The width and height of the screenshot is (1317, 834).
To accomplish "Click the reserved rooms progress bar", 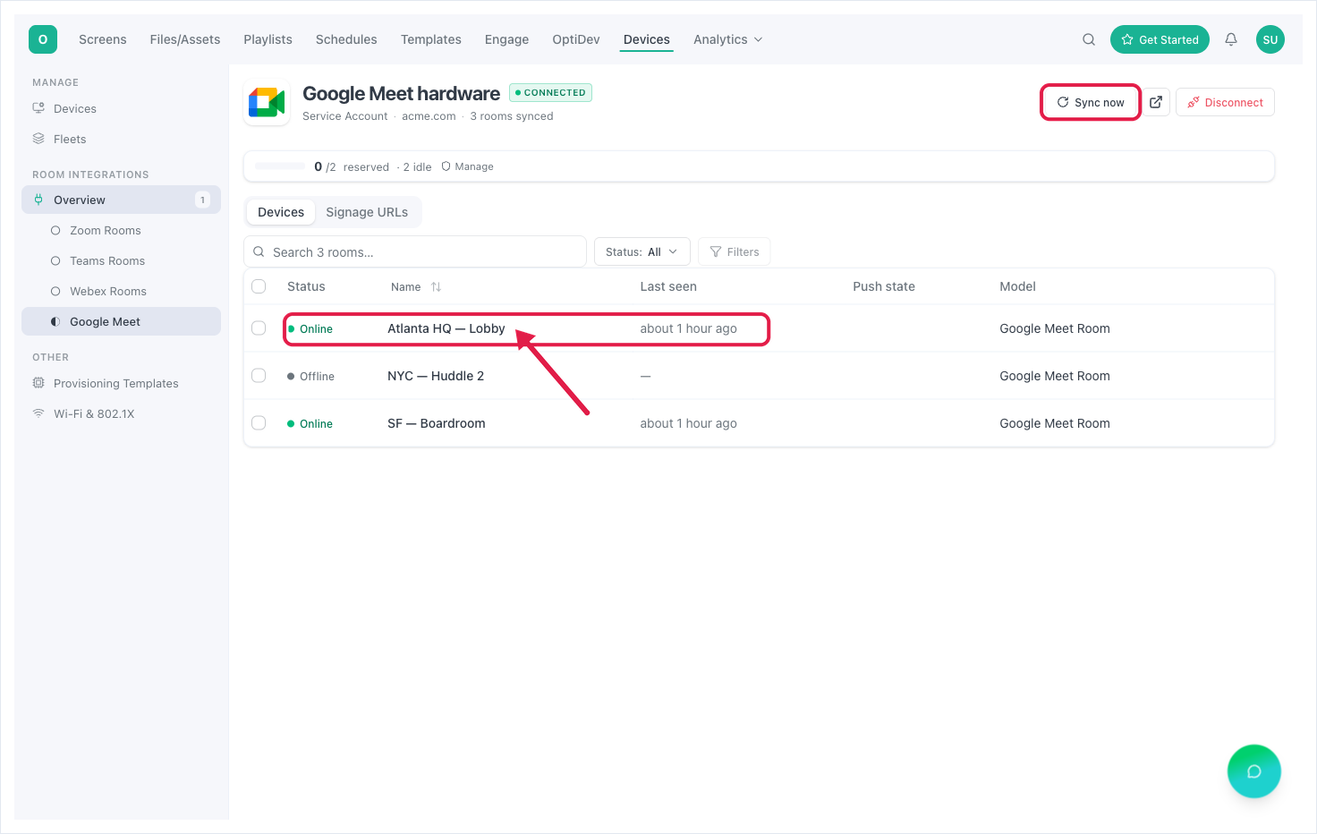I will pyautogui.click(x=280, y=166).
